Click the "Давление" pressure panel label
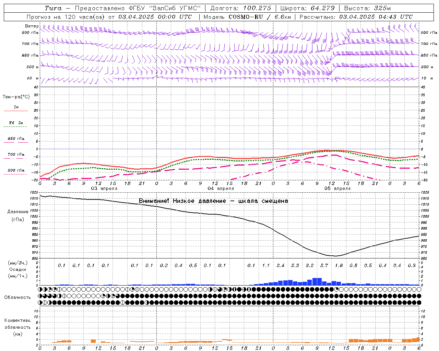This screenshot has width=439, height=351. [18, 212]
